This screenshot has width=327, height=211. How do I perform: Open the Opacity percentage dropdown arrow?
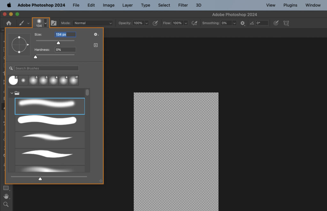point(147,23)
